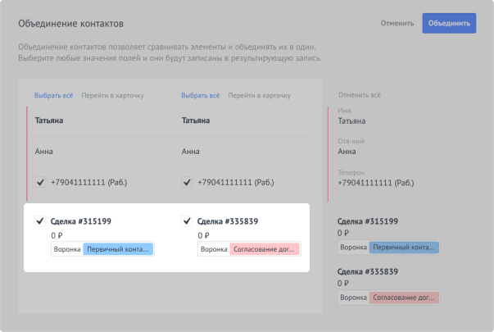Uncheck the Сделка #335839 checkbox
The image size is (494, 332).
187,221
